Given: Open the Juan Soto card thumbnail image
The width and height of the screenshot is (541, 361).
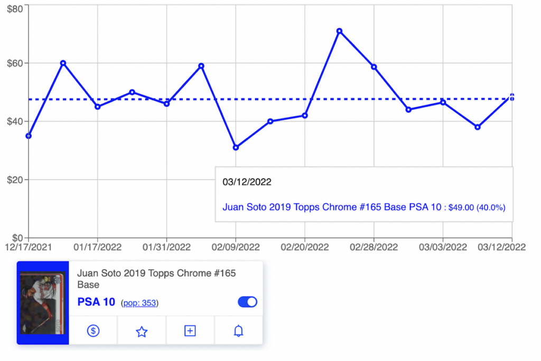Looking at the screenshot, I should tap(43, 303).
